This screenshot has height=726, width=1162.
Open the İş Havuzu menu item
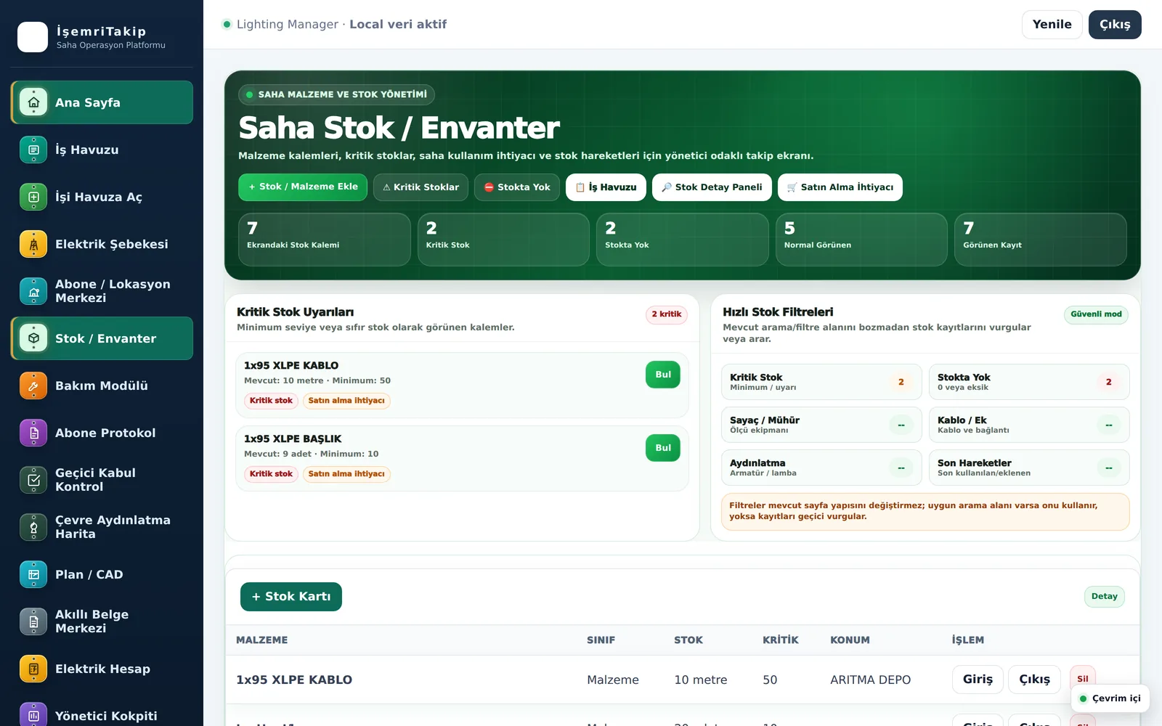102,150
